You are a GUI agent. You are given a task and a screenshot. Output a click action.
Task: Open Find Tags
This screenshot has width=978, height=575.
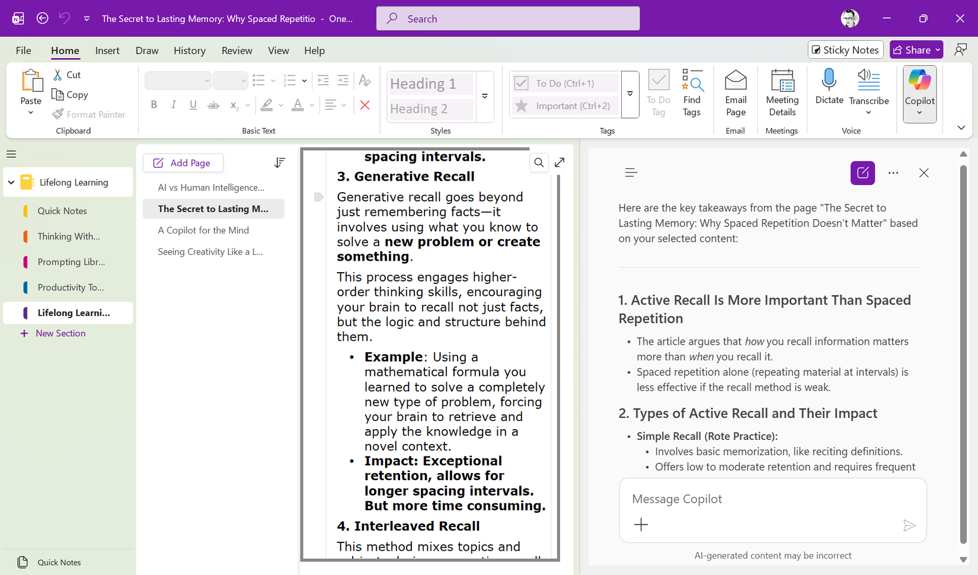(692, 92)
